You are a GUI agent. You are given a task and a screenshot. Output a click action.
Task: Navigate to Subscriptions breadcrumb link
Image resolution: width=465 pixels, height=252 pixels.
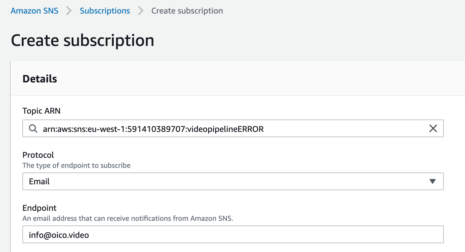[105, 11]
